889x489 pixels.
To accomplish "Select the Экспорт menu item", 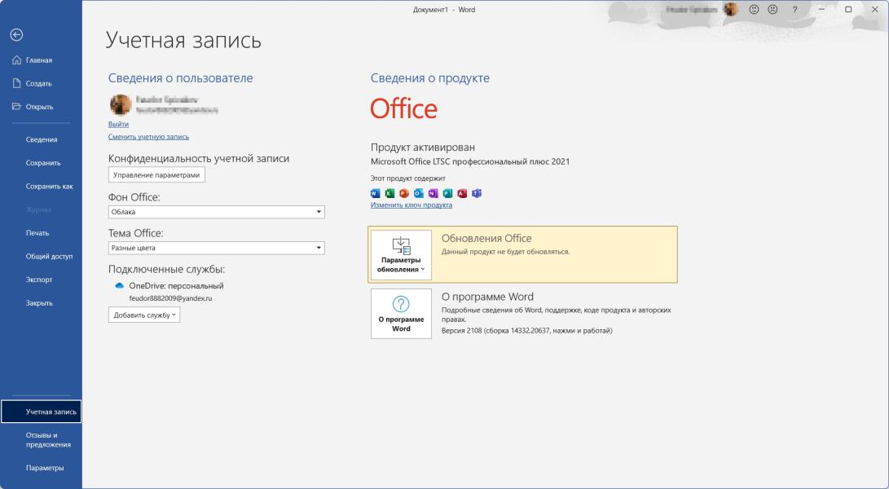I will 41,280.
